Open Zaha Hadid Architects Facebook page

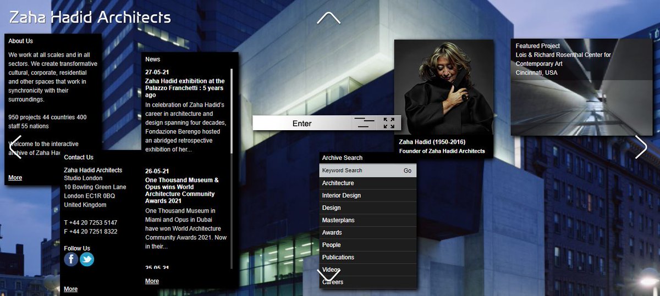pyautogui.click(x=71, y=259)
